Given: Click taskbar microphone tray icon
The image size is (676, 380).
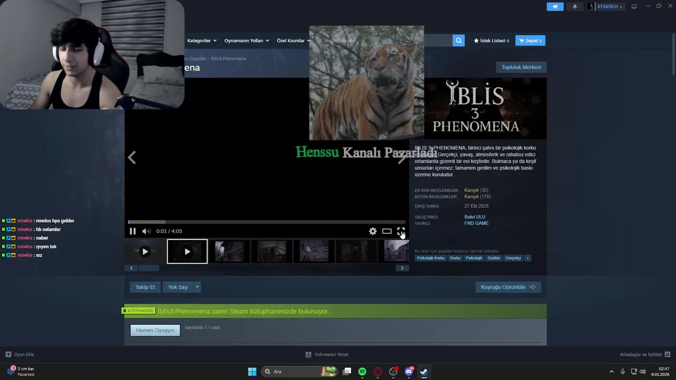Looking at the screenshot, I should click(x=623, y=372).
